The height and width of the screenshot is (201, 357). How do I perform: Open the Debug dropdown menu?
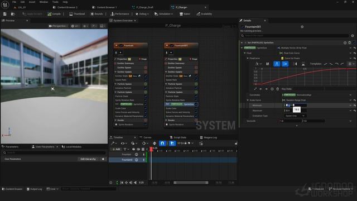click(142, 14)
